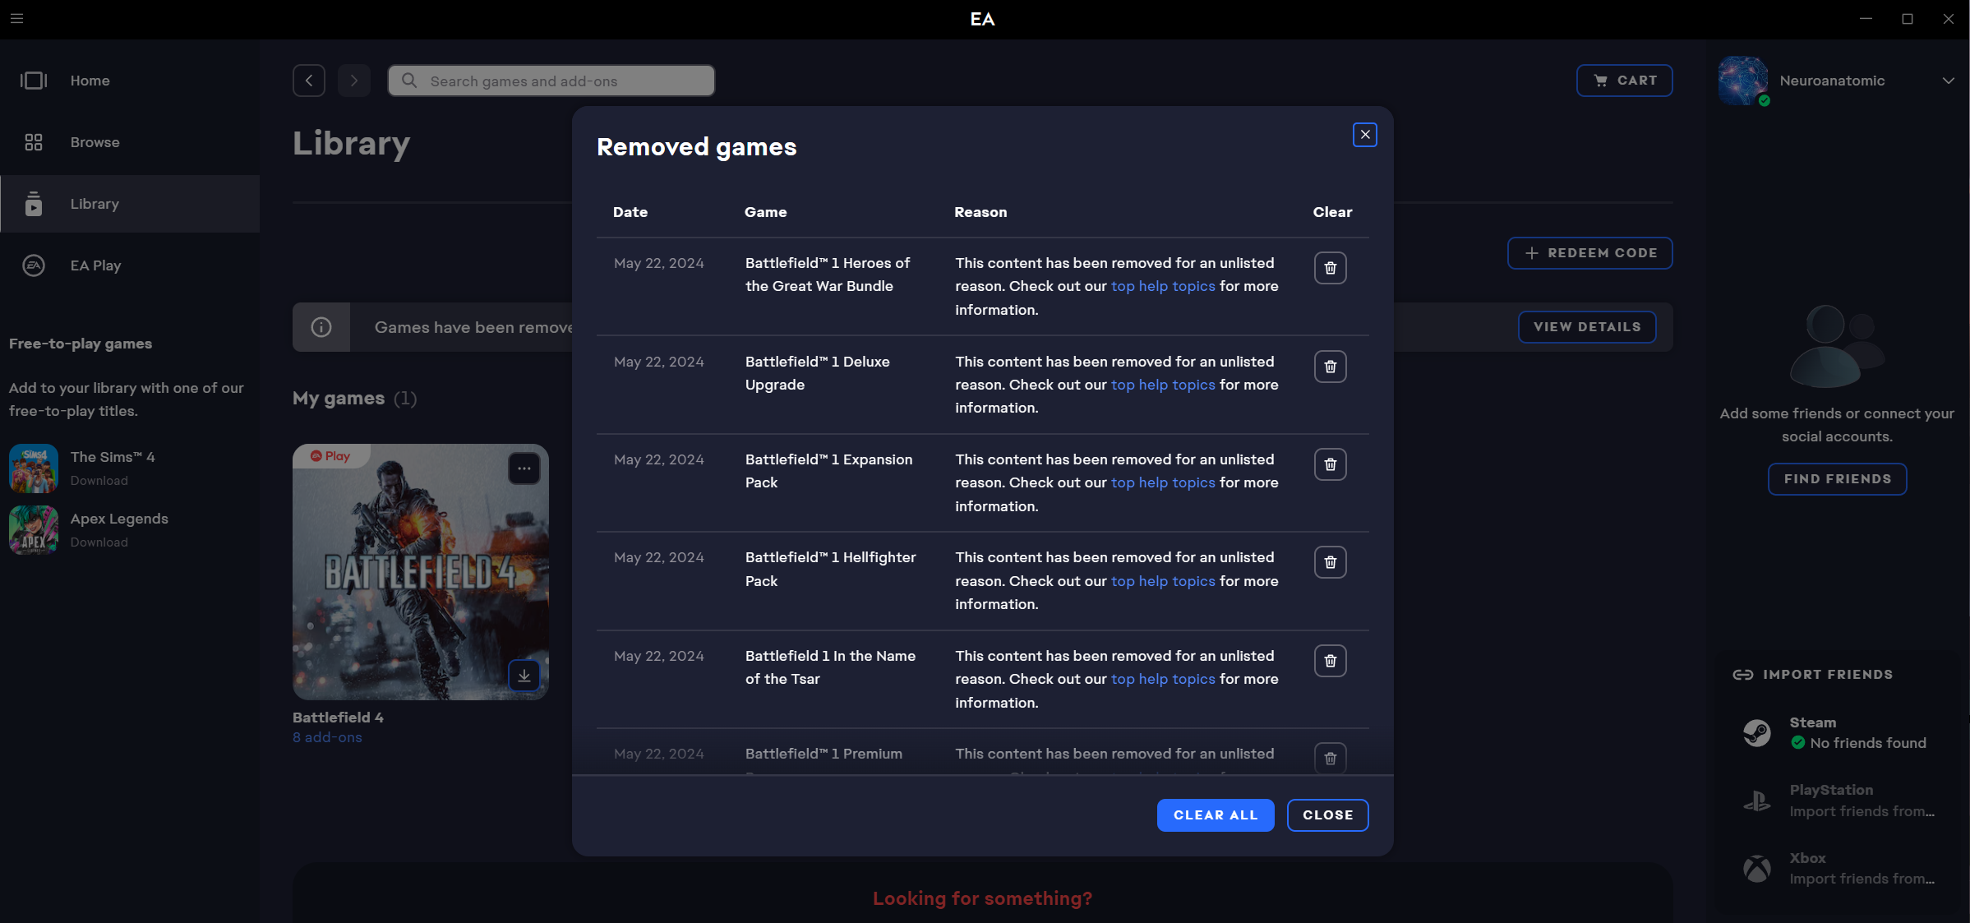1970x923 pixels.
Task: Close the Removed games dialog with the X
Action: pyautogui.click(x=1365, y=135)
